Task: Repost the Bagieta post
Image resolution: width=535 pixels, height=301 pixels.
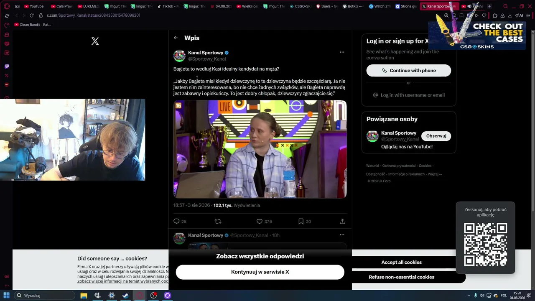Action: (218, 221)
